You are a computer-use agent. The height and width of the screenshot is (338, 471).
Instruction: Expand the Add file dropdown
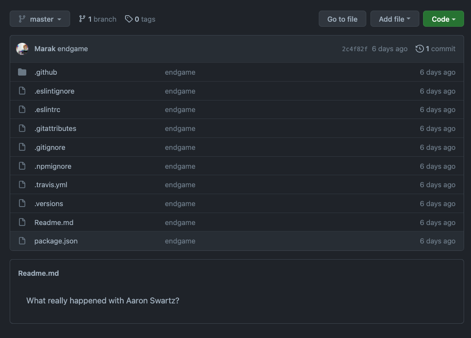coord(394,19)
